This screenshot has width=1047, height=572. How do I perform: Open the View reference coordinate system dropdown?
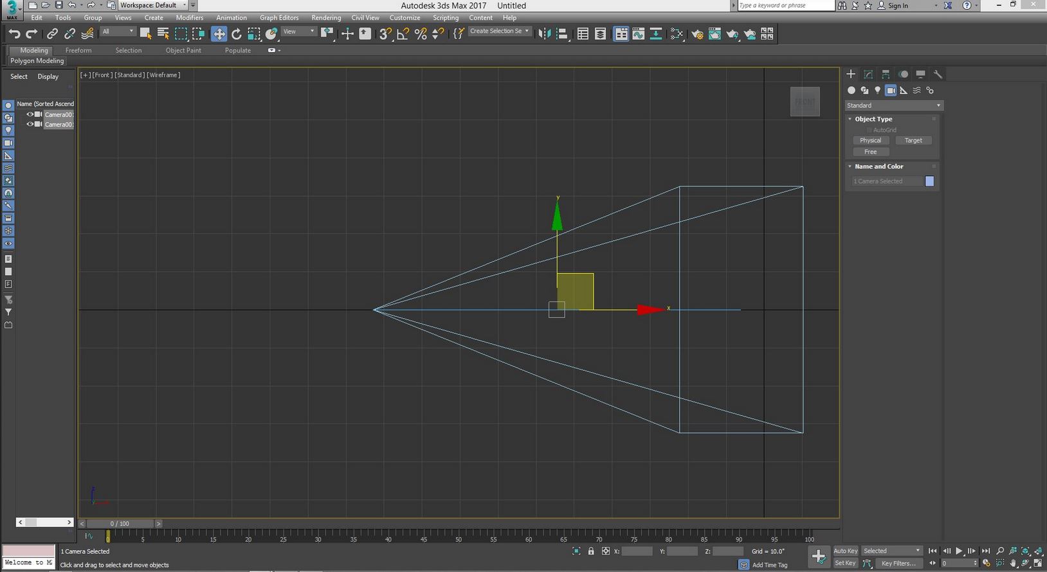click(x=299, y=31)
